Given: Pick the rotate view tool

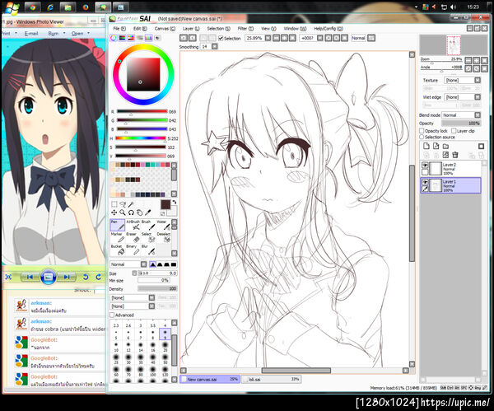Looking at the screenshot, I should (x=131, y=213).
